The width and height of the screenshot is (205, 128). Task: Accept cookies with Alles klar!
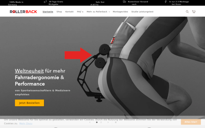191,122
